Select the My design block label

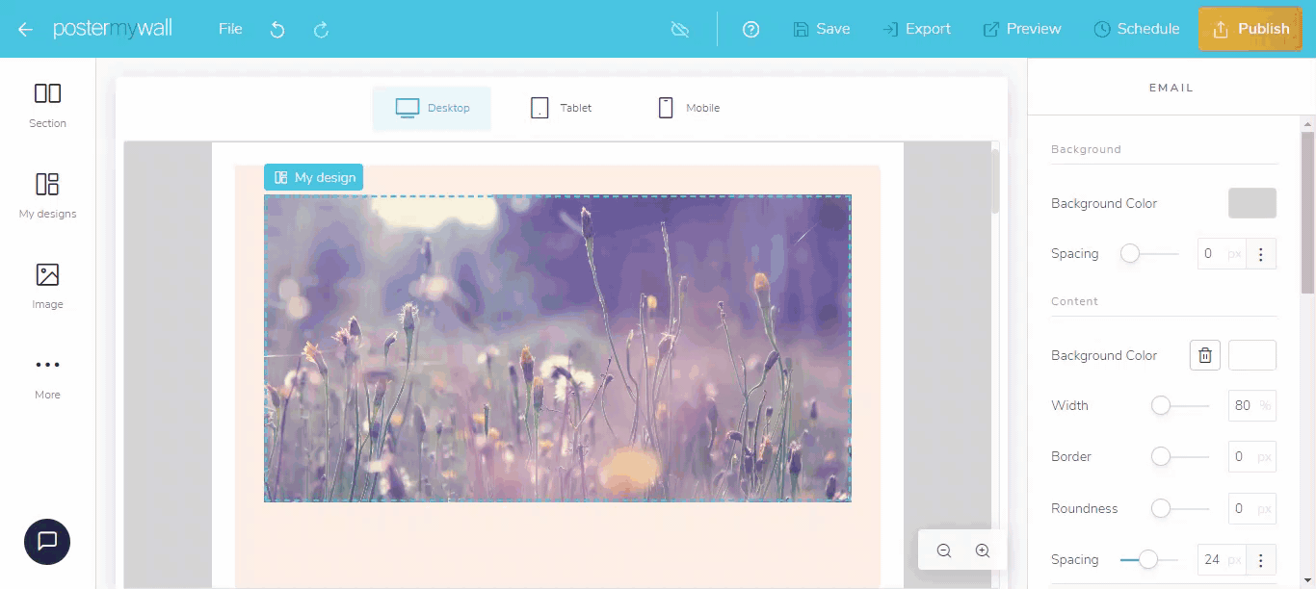(x=314, y=177)
